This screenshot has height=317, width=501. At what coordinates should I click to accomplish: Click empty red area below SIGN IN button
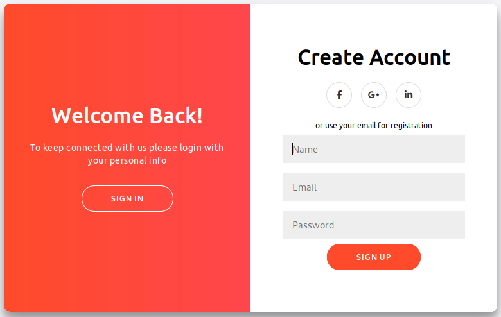point(127,263)
